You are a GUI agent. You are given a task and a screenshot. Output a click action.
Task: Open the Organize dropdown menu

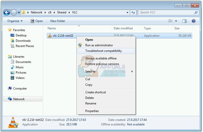pos(15,21)
